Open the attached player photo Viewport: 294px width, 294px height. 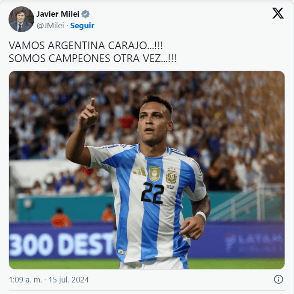pos(147,170)
